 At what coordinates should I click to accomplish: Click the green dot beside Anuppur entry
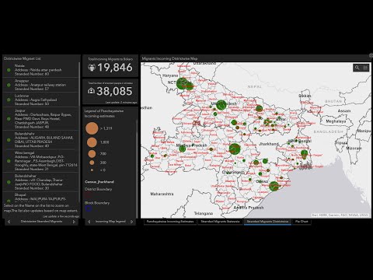pos(9,85)
